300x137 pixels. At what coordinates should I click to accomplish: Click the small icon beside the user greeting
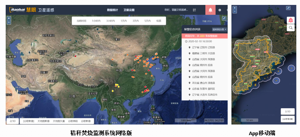point(194,10)
